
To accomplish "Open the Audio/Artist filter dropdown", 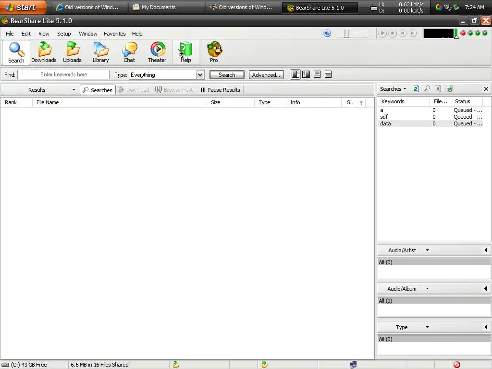I will point(427,250).
